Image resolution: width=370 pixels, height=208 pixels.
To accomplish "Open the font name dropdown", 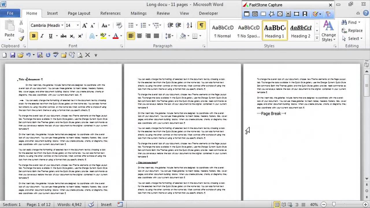I will click(62, 25).
